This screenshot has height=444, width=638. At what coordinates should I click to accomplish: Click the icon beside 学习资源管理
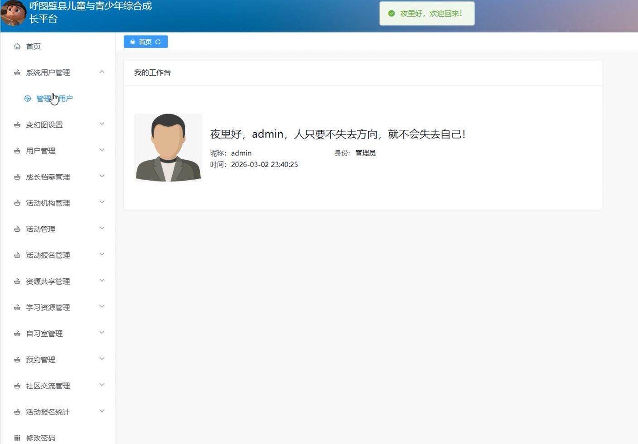(17, 307)
